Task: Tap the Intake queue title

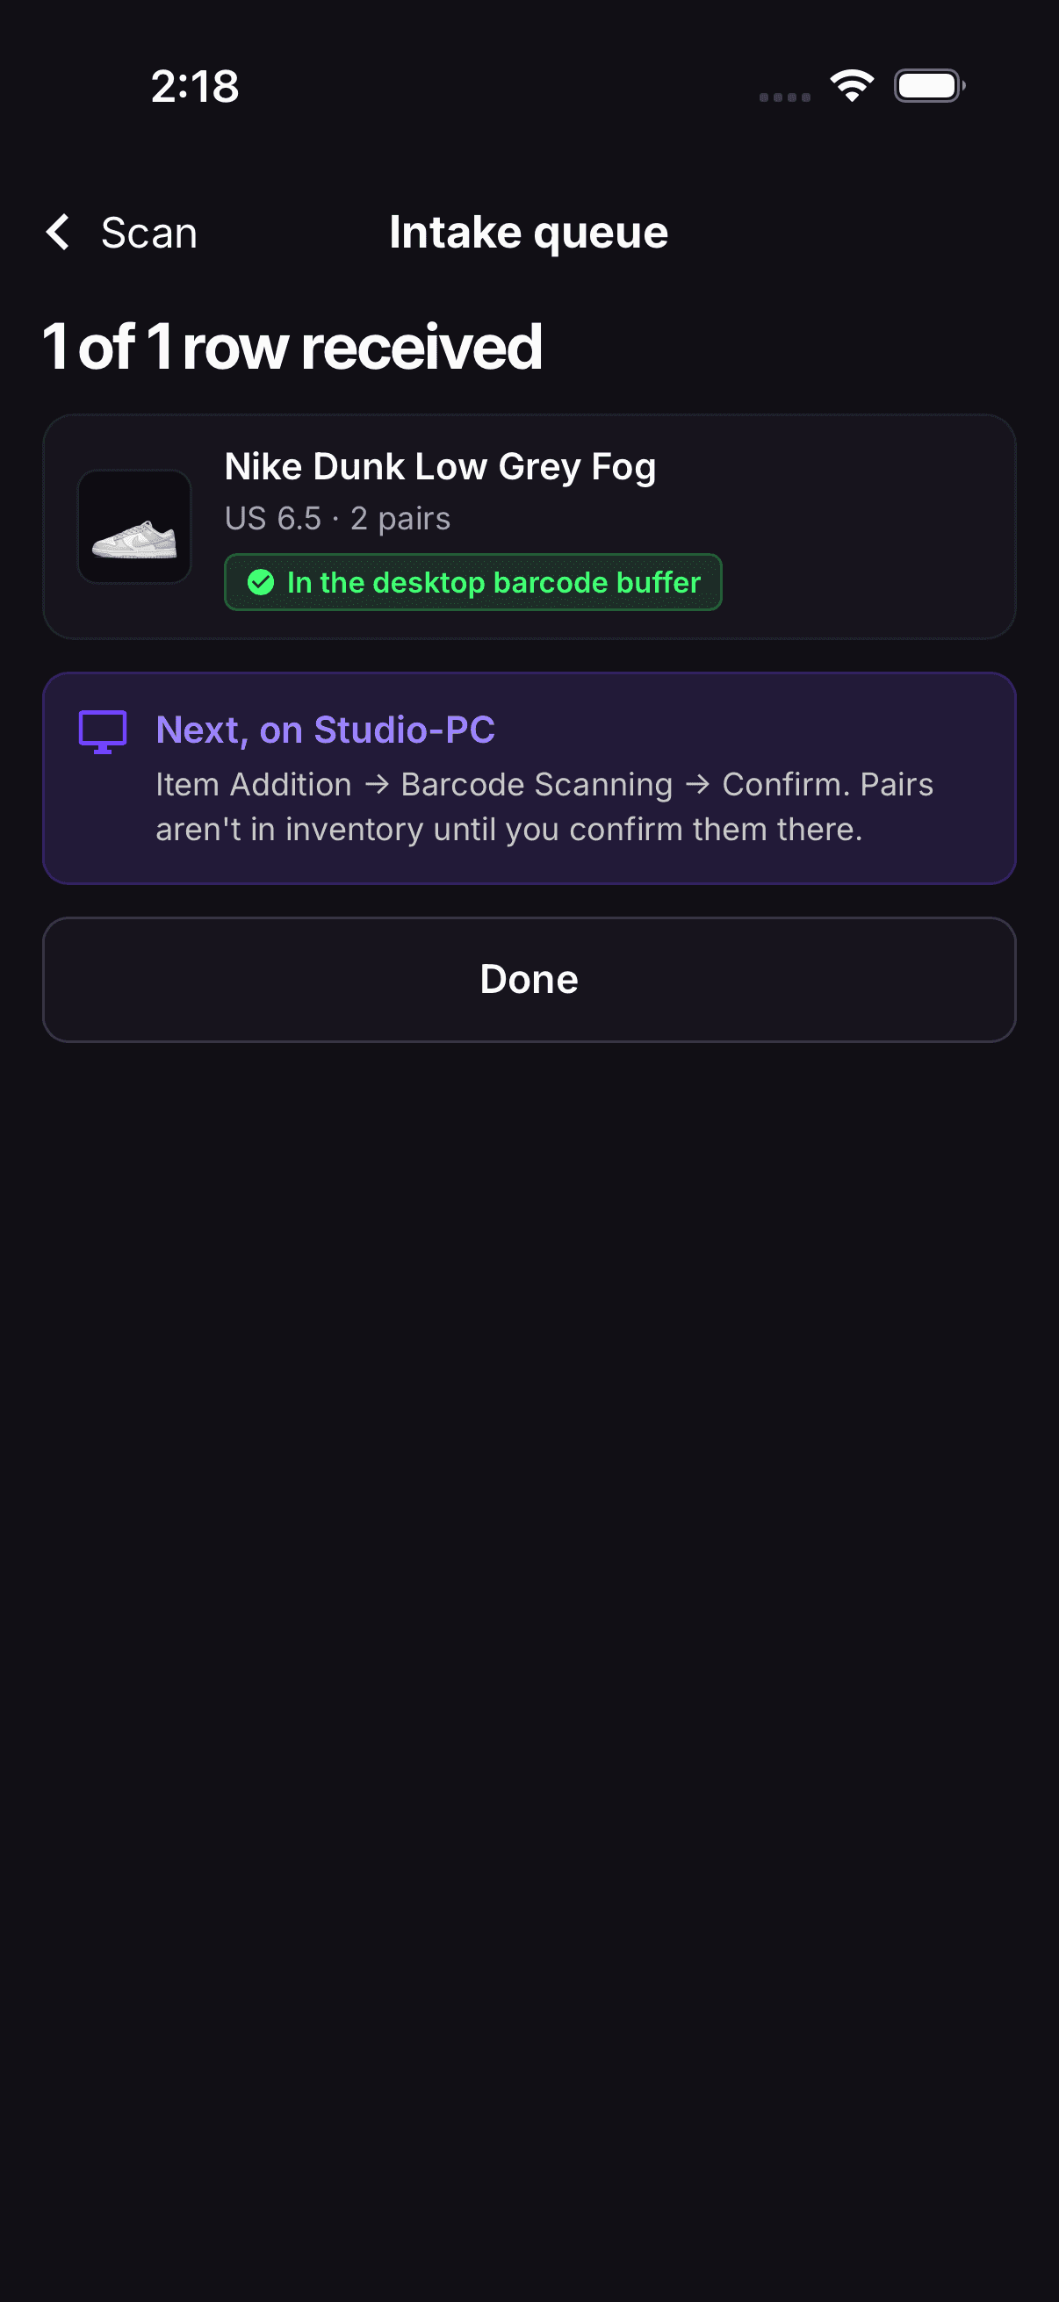Action: tap(528, 233)
